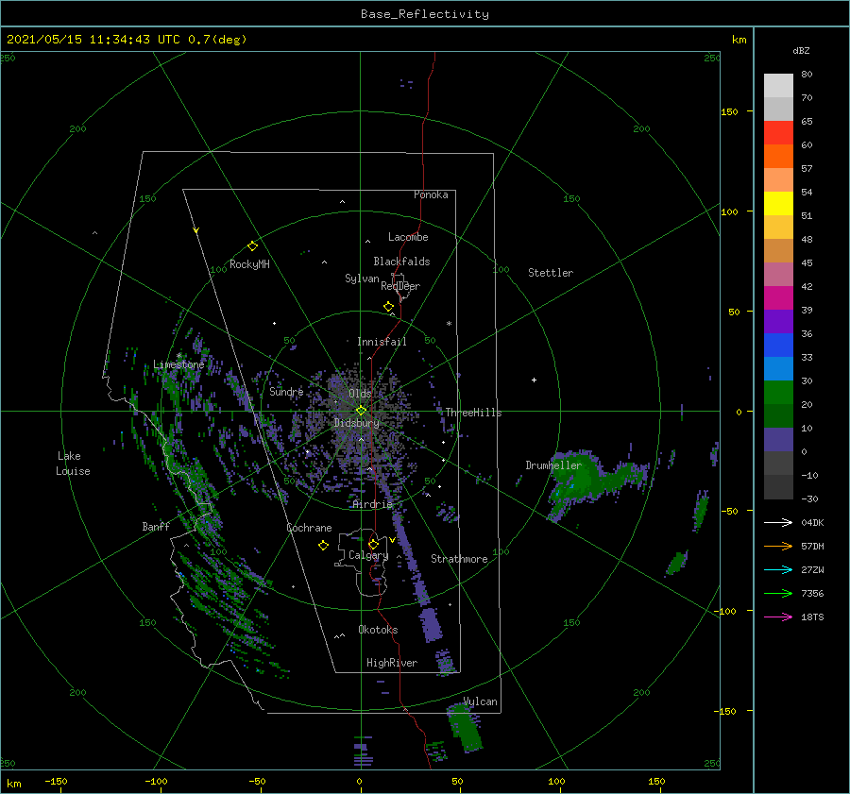Viewport: 850px width, 794px height.
Task: Click the Calgary city label
Action: 368,555
